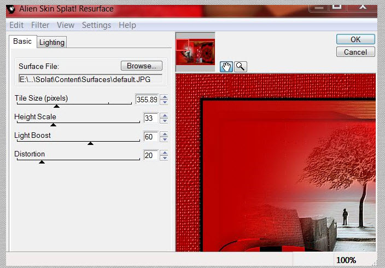Click the 100% zoom level readout
The width and height of the screenshot is (385, 268).
346,260
